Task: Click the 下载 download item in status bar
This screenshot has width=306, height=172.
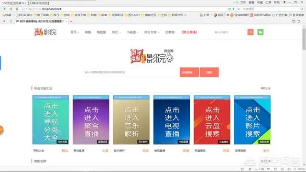Action: (x=260, y=169)
